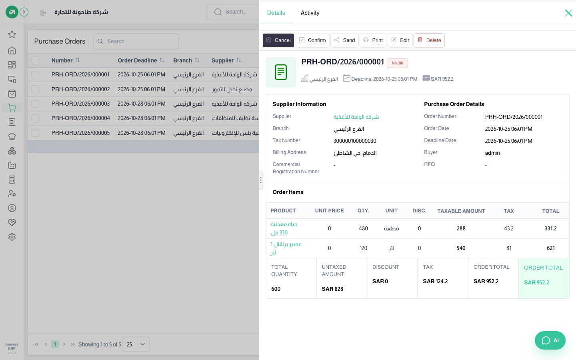Open the شركة الواحة للأغذية supplier link
This screenshot has height=360, width=576.
[356, 117]
